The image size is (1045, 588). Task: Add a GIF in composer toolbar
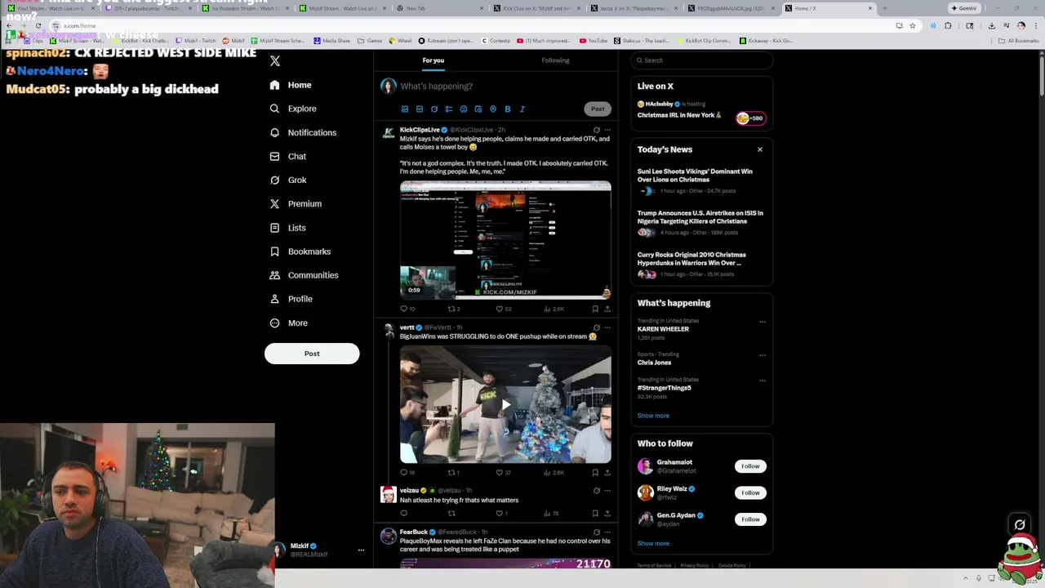(x=420, y=109)
